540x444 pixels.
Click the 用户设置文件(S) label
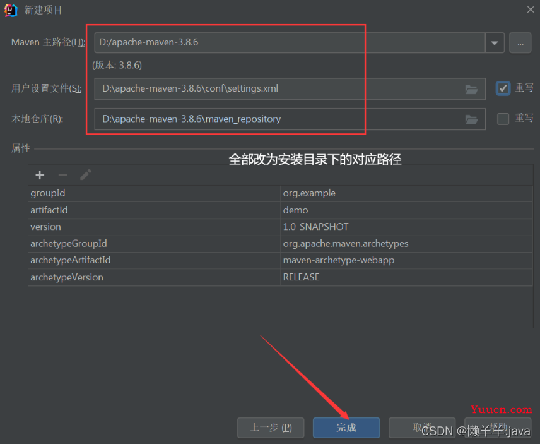[x=47, y=88]
